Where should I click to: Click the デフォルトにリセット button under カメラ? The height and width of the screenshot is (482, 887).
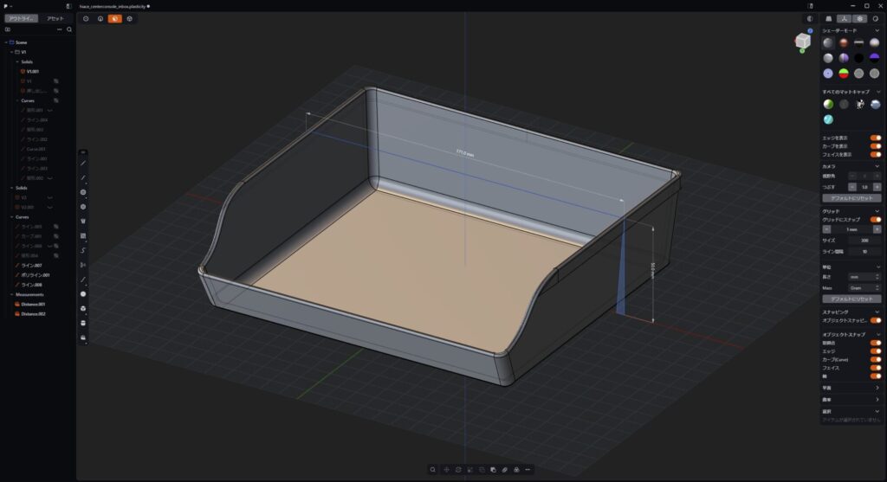(851, 198)
